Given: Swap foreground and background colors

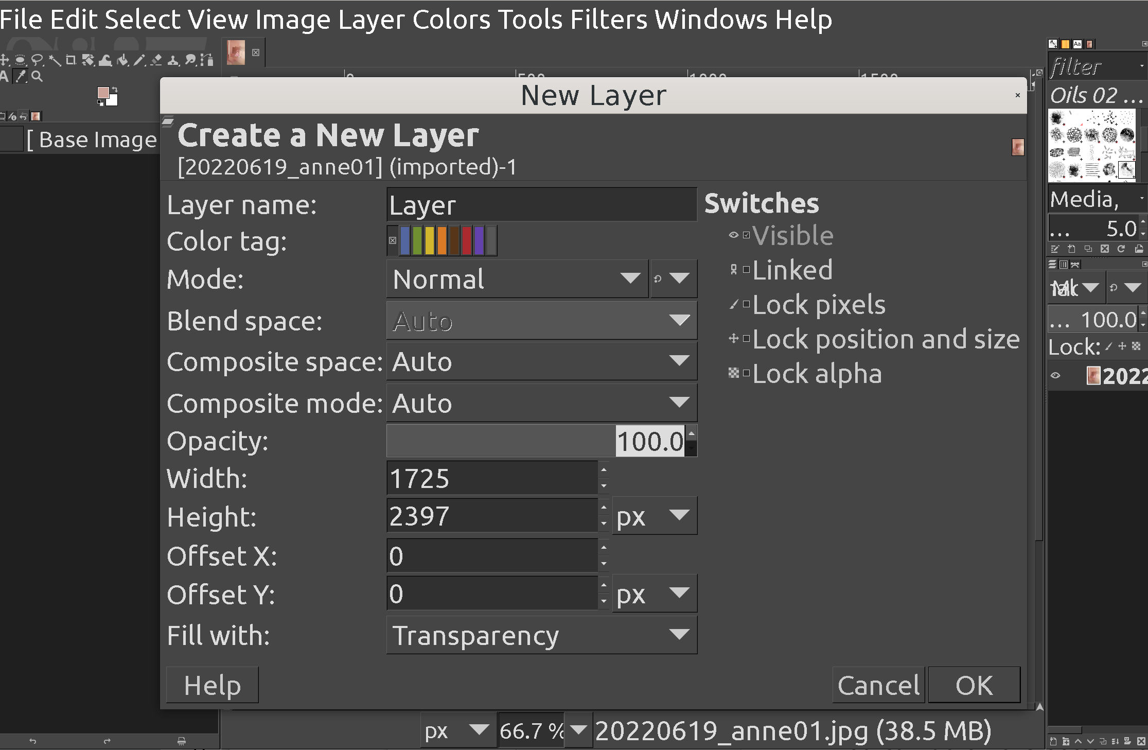Looking at the screenshot, I should tap(115, 90).
